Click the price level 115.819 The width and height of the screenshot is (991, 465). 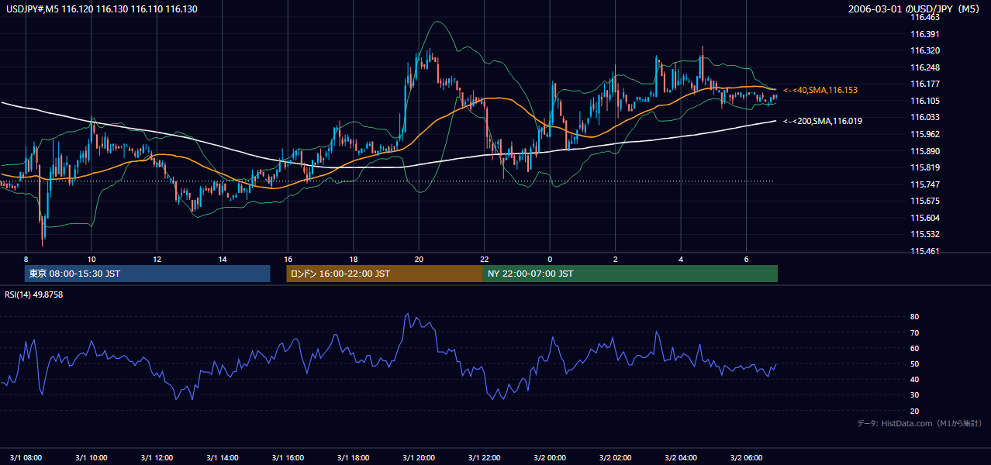925,167
